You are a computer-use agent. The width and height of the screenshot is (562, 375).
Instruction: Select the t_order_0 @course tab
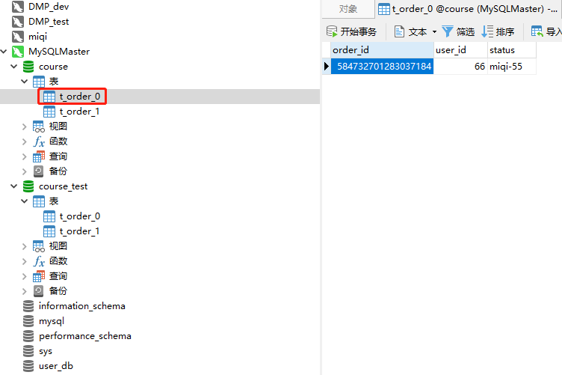[x=468, y=9]
